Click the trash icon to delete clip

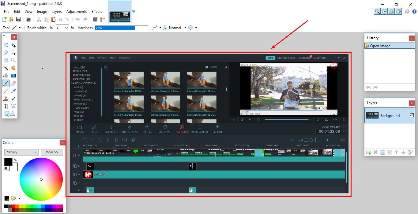(x=116, y=140)
